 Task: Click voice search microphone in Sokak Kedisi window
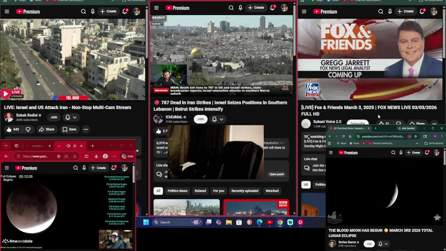coord(93,12)
